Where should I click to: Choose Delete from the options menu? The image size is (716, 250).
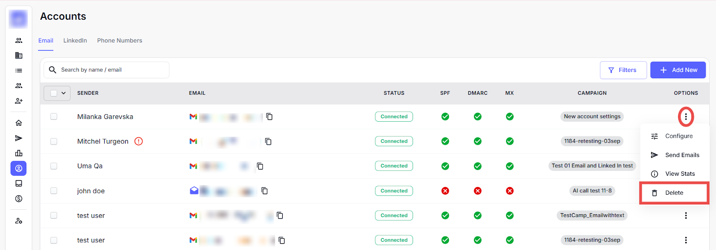(673, 193)
